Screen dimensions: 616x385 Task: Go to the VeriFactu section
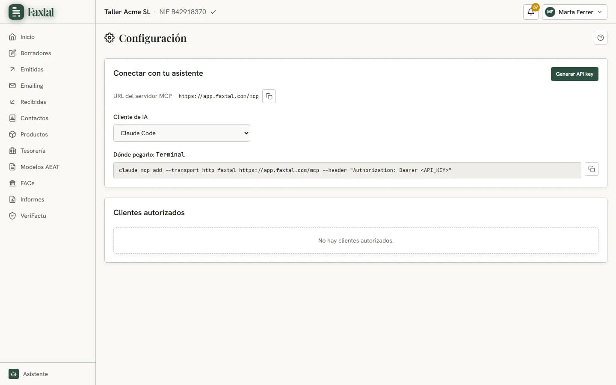click(33, 216)
